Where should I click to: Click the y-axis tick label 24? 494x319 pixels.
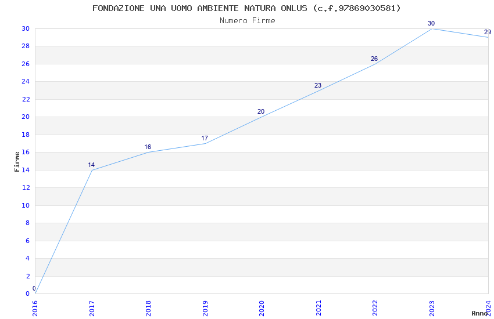[x=26, y=81]
